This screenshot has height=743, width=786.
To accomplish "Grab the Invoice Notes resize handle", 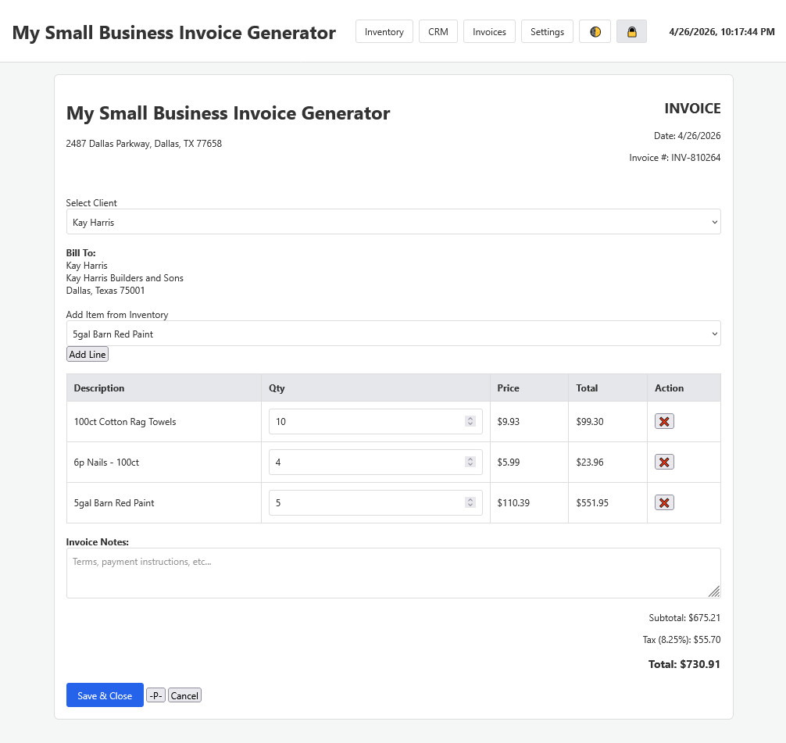I will 714,591.
